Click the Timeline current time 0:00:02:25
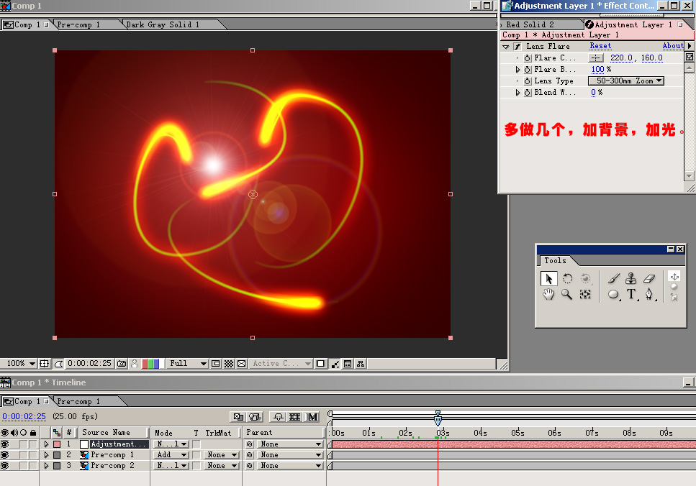 pos(24,417)
